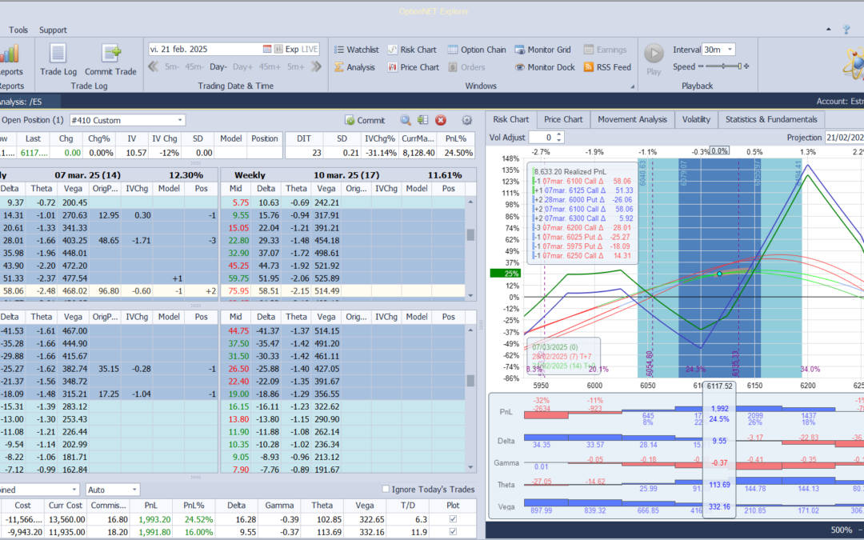Open the Watchlist window
The width and height of the screenshot is (864, 540).
click(x=355, y=50)
